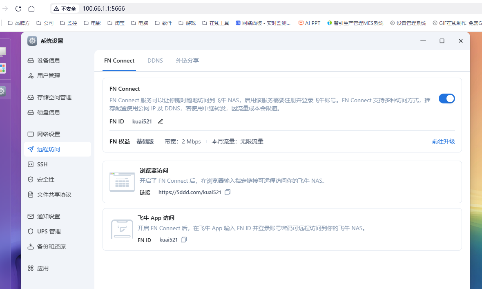Open the 电脑 bookmark folder
Screen dimensions: 482x289
(x=140, y=23)
